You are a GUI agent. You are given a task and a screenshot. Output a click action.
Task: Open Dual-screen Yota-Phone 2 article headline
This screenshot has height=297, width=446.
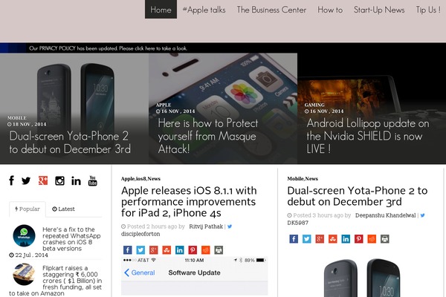pos(358,196)
